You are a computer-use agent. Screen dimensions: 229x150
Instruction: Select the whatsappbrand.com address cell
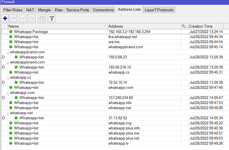(x=144, y=47)
